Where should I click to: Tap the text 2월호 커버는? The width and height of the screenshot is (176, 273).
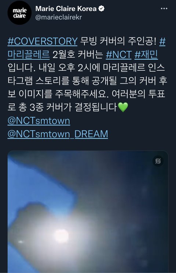78,54
